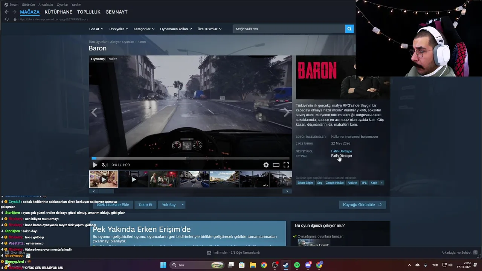Click the Aksiyon tag

coord(352,183)
